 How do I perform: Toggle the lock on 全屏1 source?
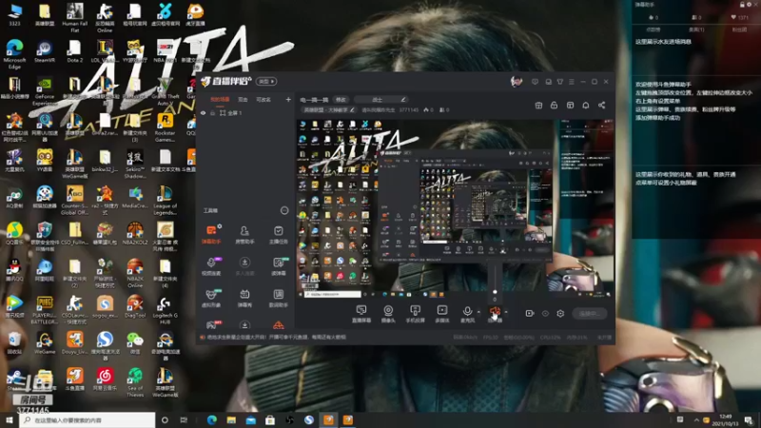212,113
